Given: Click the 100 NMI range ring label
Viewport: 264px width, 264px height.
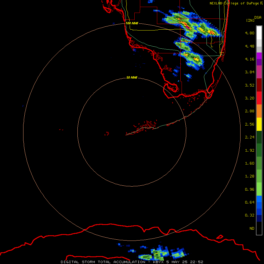Looking at the screenshot, I should click(132, 23).
